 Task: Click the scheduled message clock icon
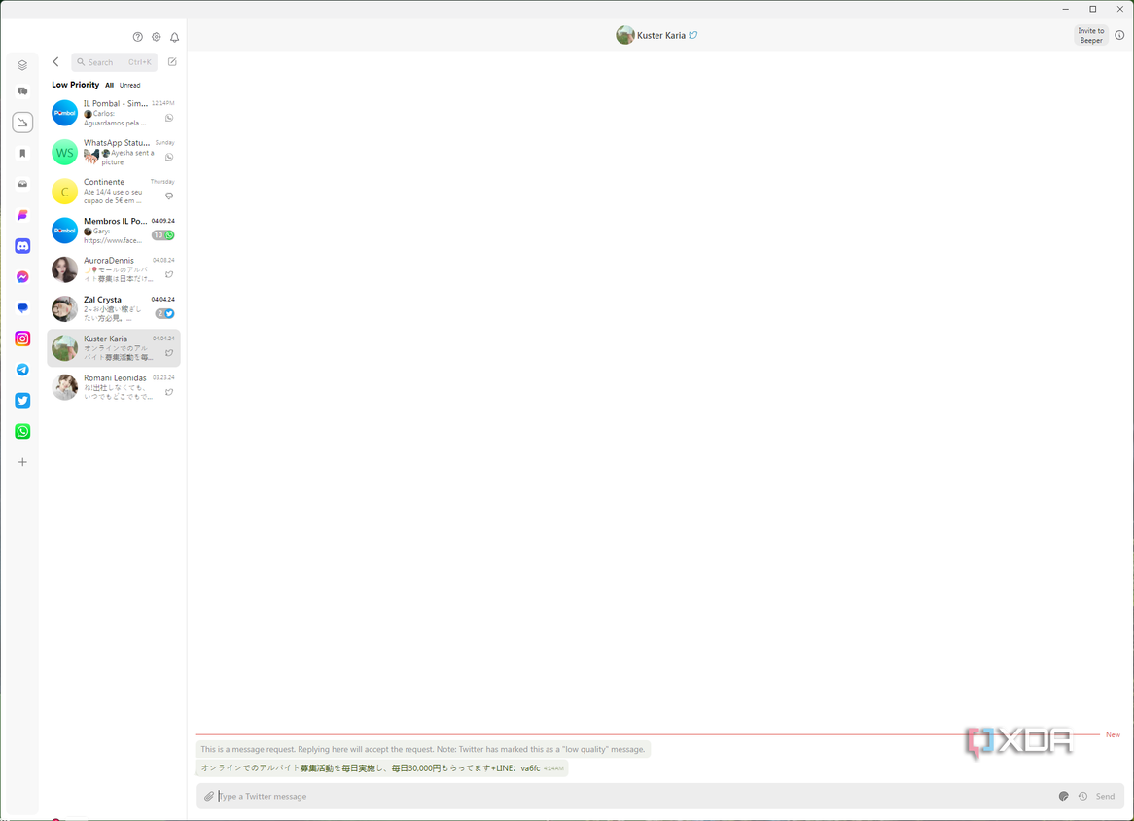(x=1082, y=796)
